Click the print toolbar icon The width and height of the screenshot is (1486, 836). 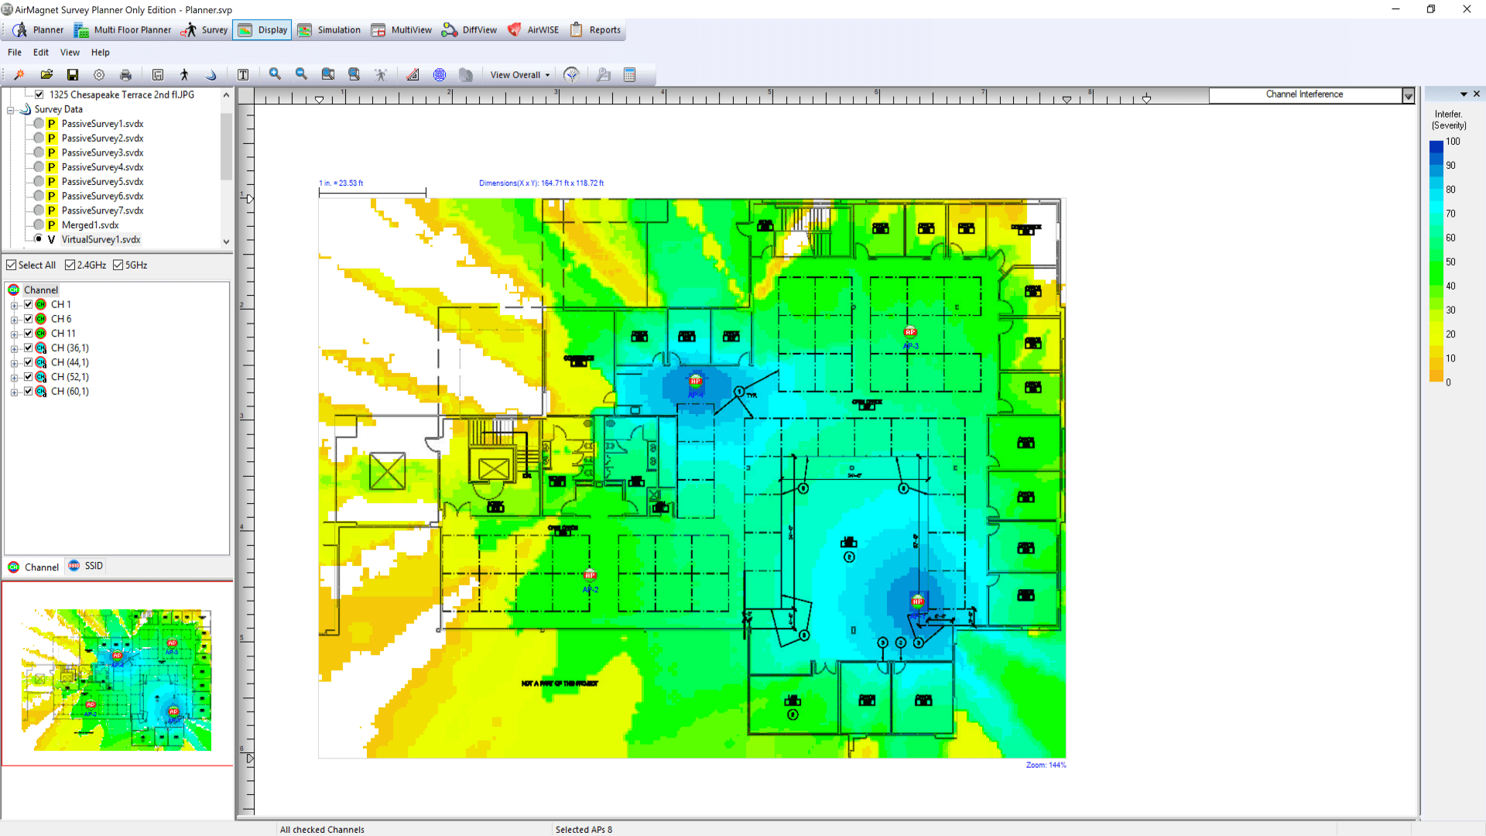(125, 74)
